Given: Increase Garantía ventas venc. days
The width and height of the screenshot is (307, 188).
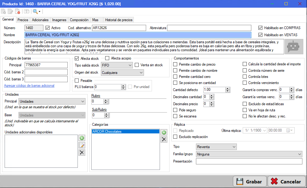Looking at the screenshot, I should coord(292,96).
